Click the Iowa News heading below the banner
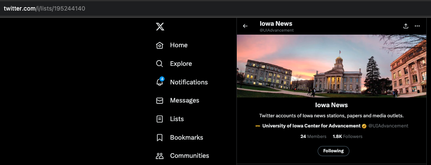 pyautogui.click(x=332, y=105)
